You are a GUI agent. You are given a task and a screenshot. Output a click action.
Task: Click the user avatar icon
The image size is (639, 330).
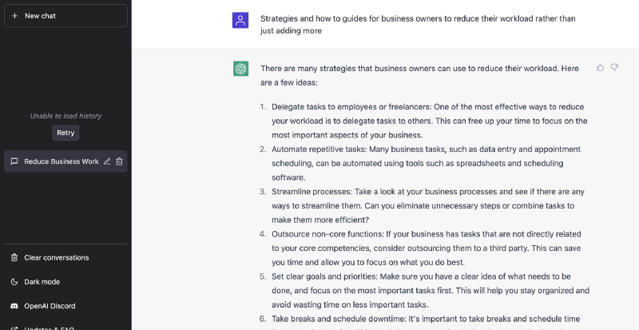240,20
